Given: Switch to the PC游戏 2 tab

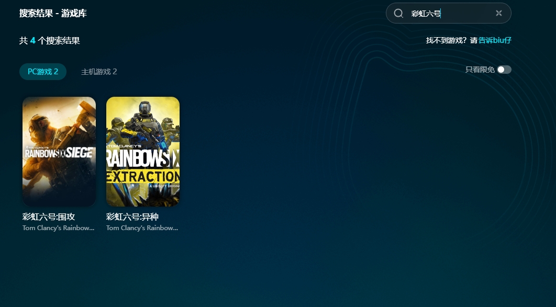Looking at the screenshot, I should click(43, 72).
